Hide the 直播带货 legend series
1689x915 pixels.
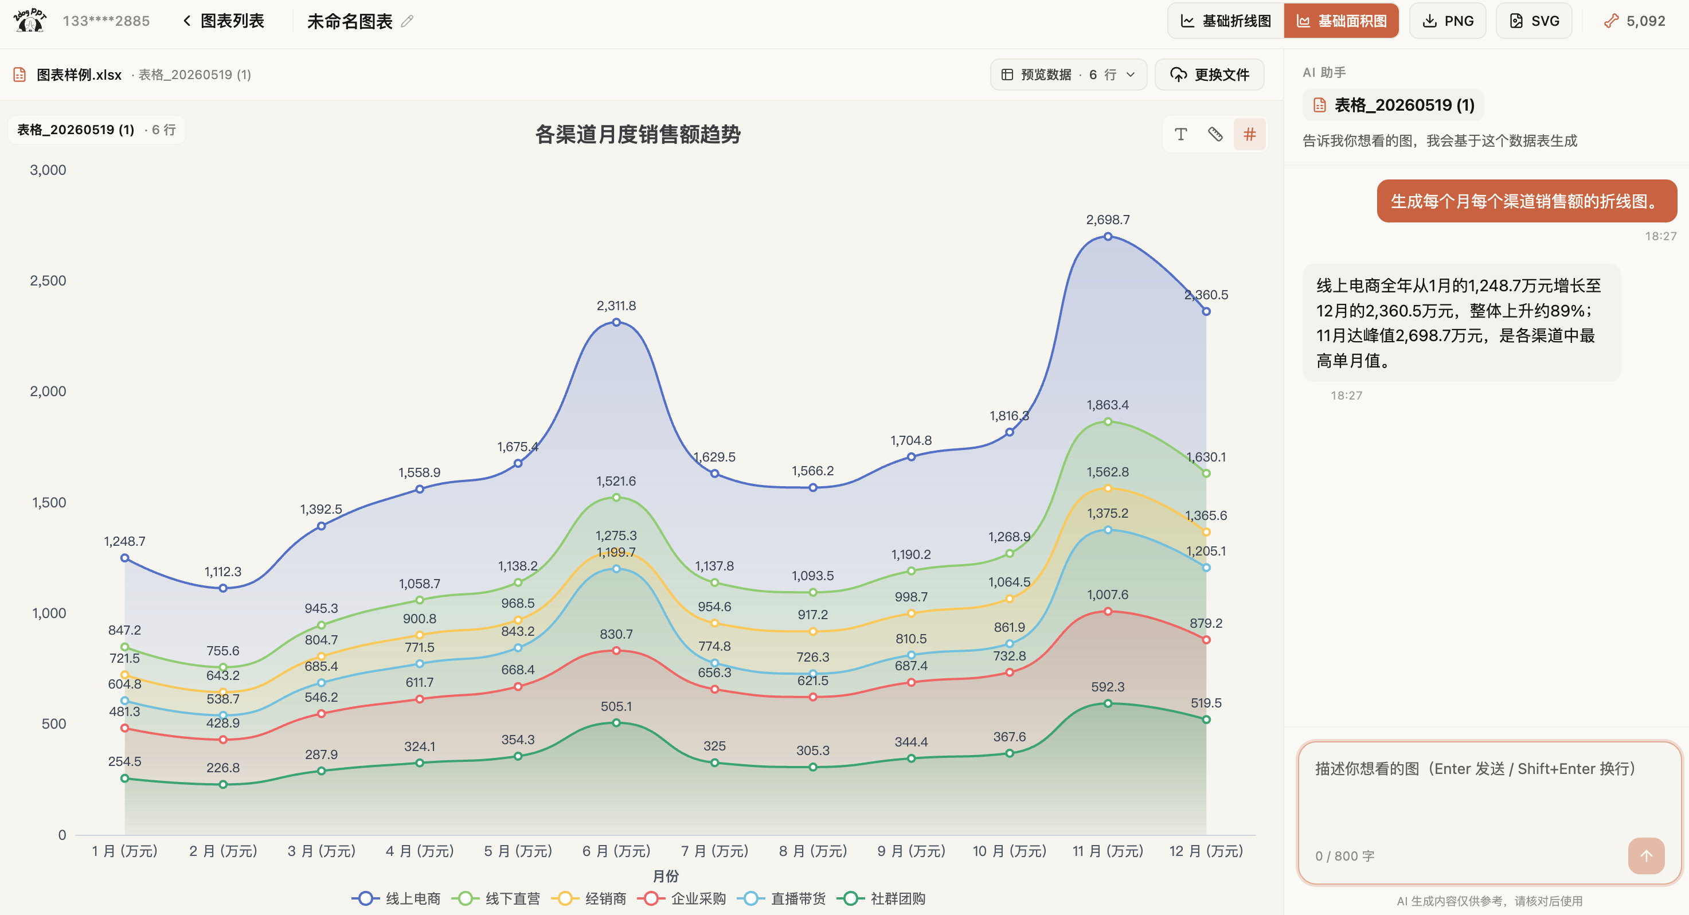[781, 898]
